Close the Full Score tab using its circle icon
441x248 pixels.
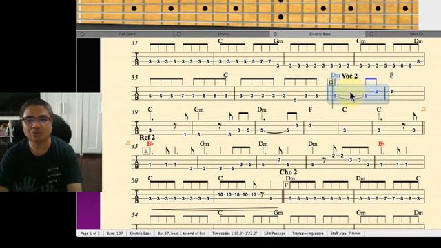[83, 34]
